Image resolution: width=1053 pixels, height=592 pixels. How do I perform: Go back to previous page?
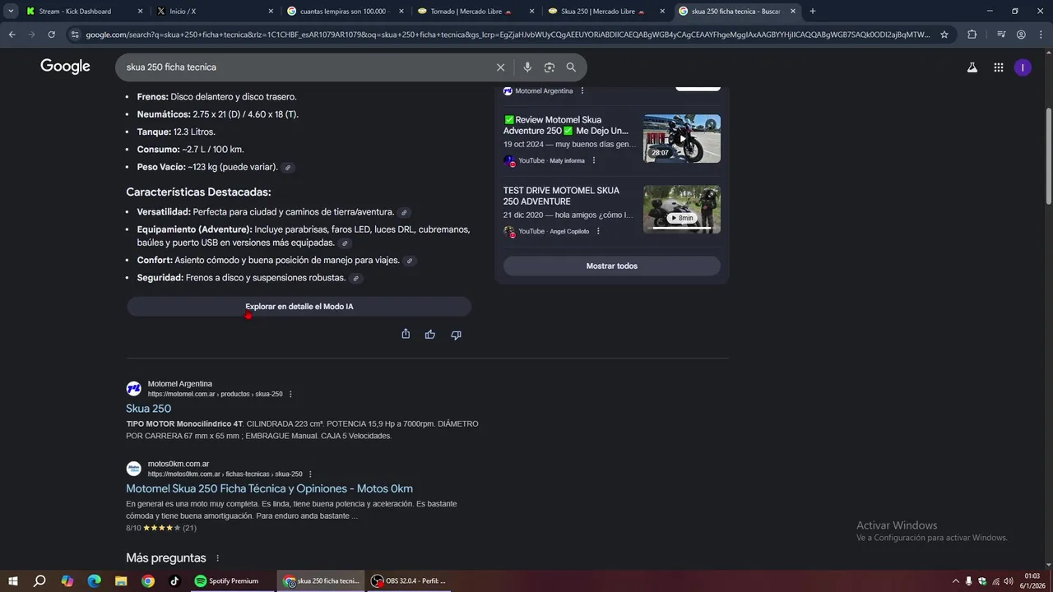coord(12,35)
